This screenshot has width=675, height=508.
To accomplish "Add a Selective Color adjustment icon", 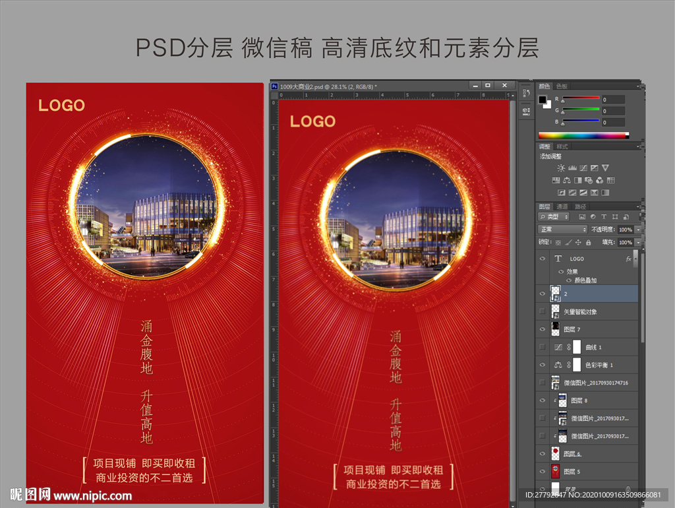I will (x=595, y=193).
